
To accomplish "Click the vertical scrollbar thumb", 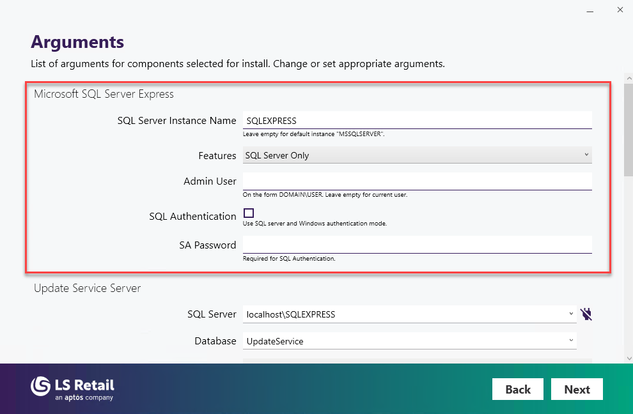I will [629, 128].
